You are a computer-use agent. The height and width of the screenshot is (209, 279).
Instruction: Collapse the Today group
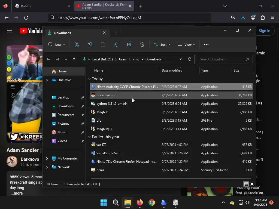coord(89,79)
